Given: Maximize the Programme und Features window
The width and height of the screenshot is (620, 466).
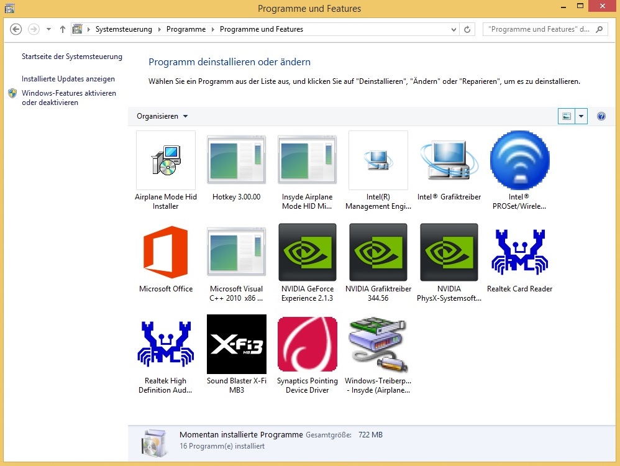Looking at the screenshot, I should point(580,6).
